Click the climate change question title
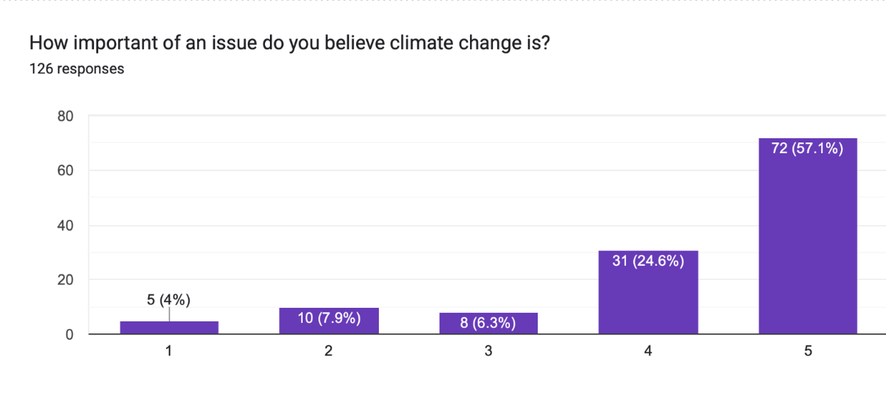Viewport: 886px width, 419px height. pos(291,43)
